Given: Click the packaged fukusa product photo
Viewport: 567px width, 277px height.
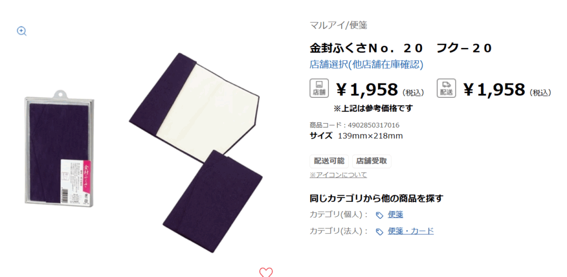Looking at the screenshot, I should coord(59,147).
